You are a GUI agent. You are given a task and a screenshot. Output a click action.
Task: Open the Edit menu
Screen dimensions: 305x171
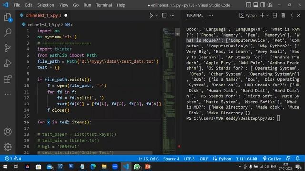tap(29, 5)
